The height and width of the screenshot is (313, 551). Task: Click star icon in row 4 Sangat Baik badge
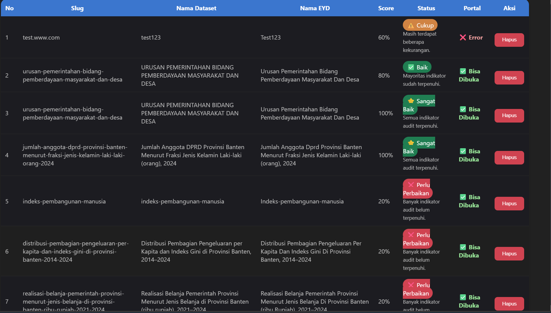pyautogui.click(x=411, y=143)
